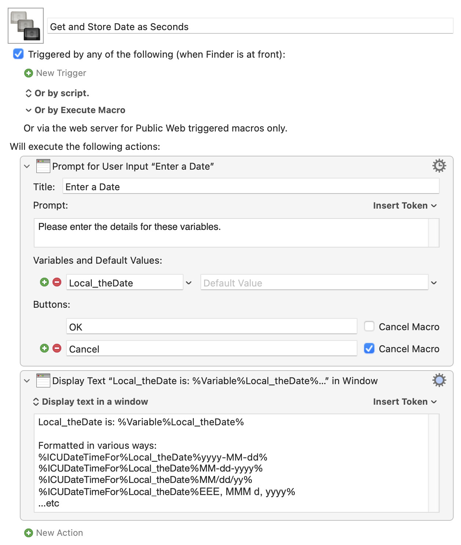Click the Display Text action window icon
This screenshot has width=461, height=545.
43,380
